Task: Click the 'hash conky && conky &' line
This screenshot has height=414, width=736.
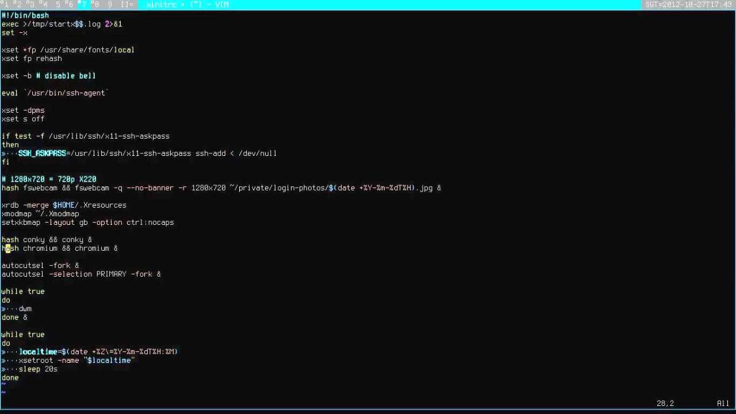Action: 47,239
